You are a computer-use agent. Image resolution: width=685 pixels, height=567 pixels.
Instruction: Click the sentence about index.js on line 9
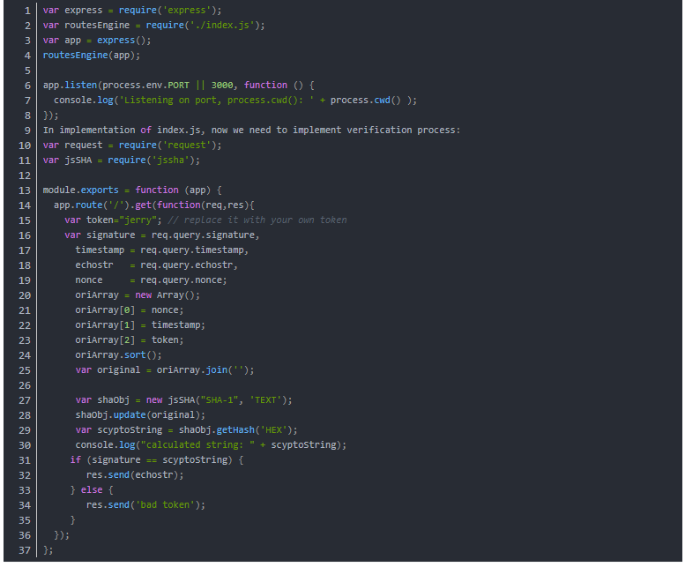[x=251, y=131]
